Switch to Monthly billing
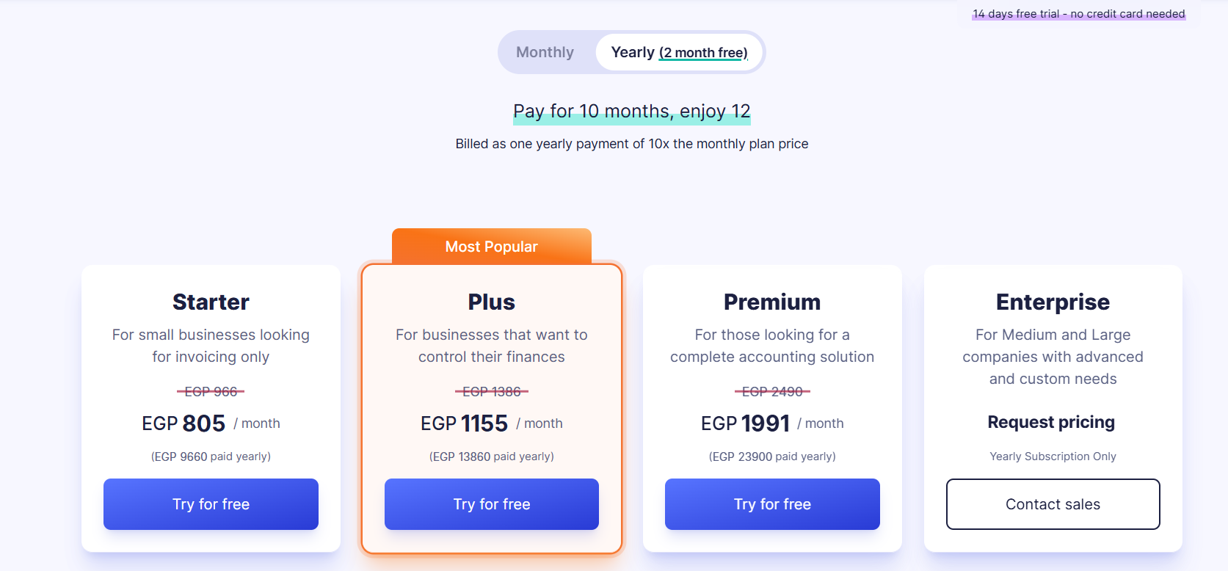 (x=545, y=52)
